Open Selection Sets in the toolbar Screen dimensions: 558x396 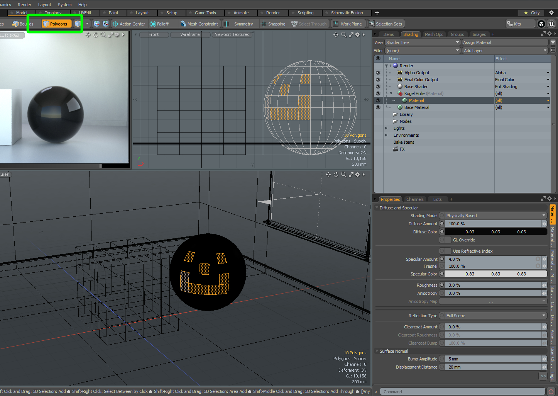(x=386, y=24)
